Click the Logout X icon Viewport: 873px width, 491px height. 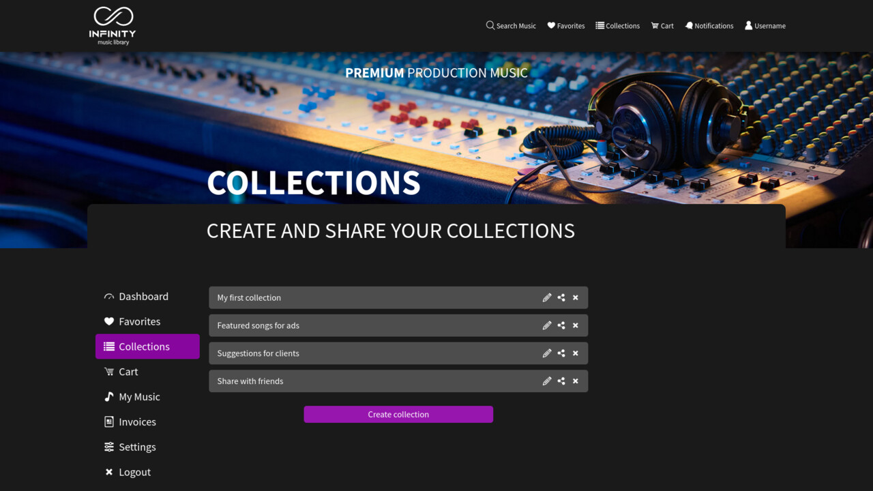(109, 472)
